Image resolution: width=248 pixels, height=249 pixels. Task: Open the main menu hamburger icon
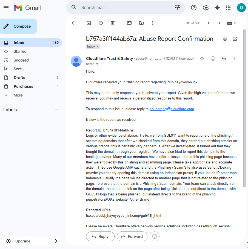(6, 8)
